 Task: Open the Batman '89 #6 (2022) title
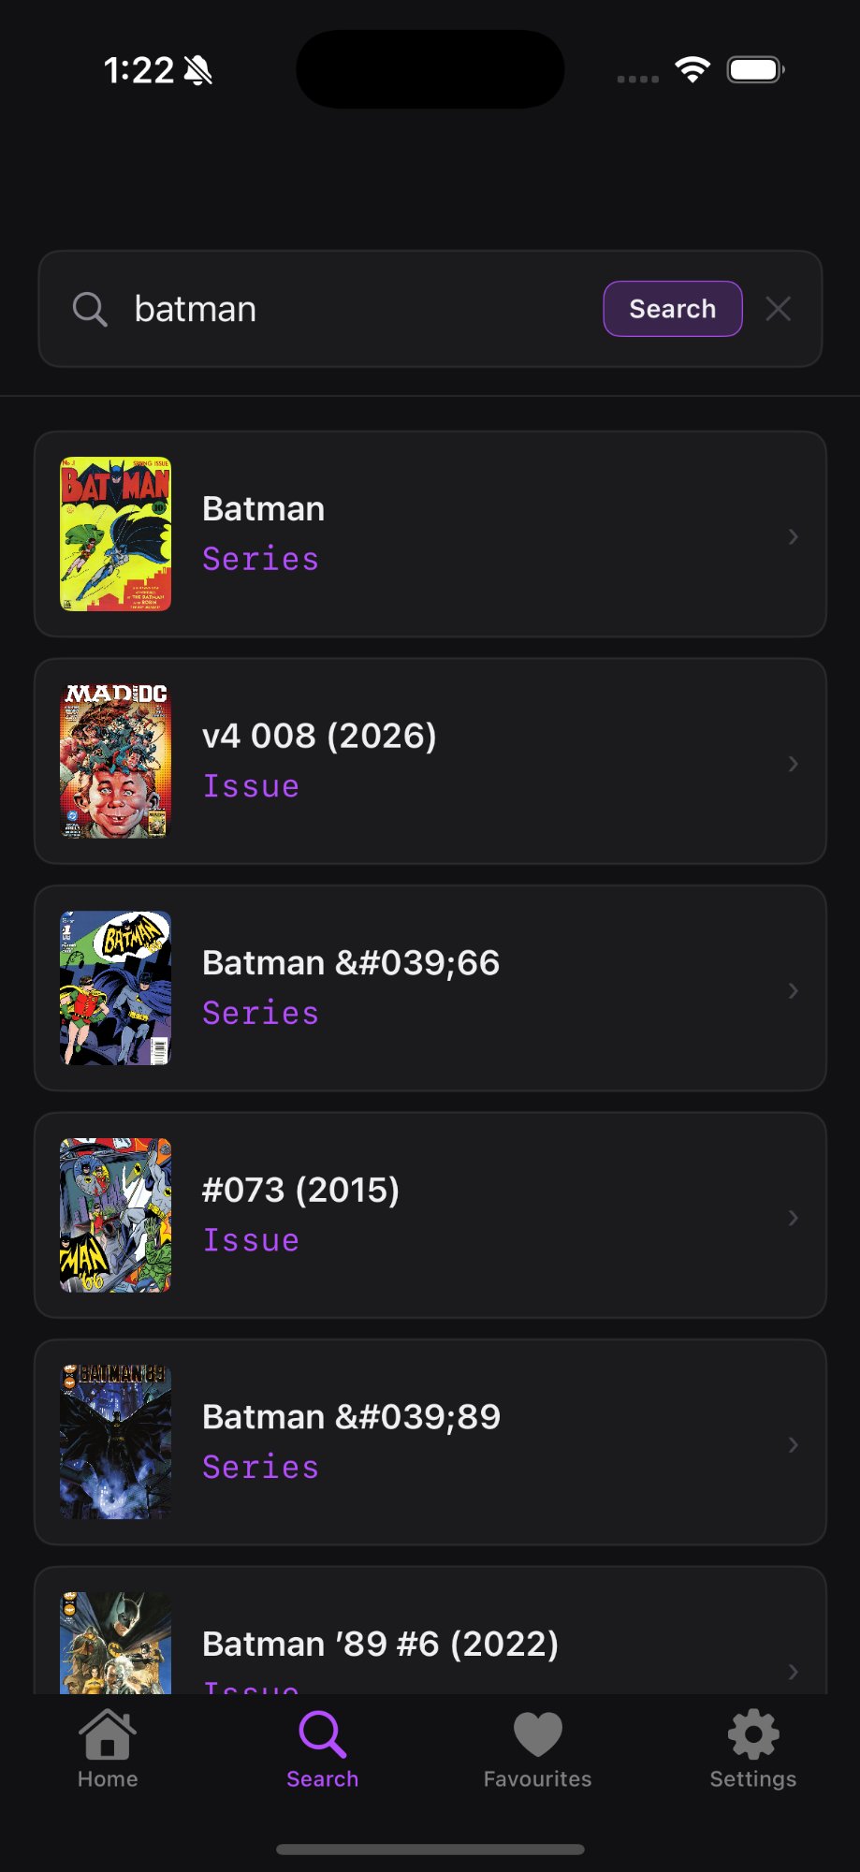pos(380,1644)
